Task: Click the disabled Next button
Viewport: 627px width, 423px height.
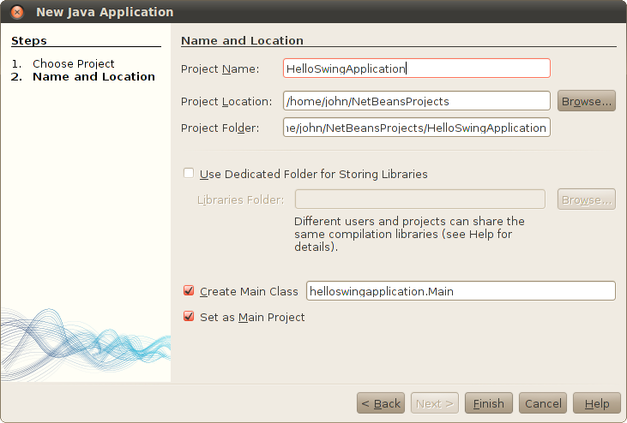Action: (x=435, y=403)
